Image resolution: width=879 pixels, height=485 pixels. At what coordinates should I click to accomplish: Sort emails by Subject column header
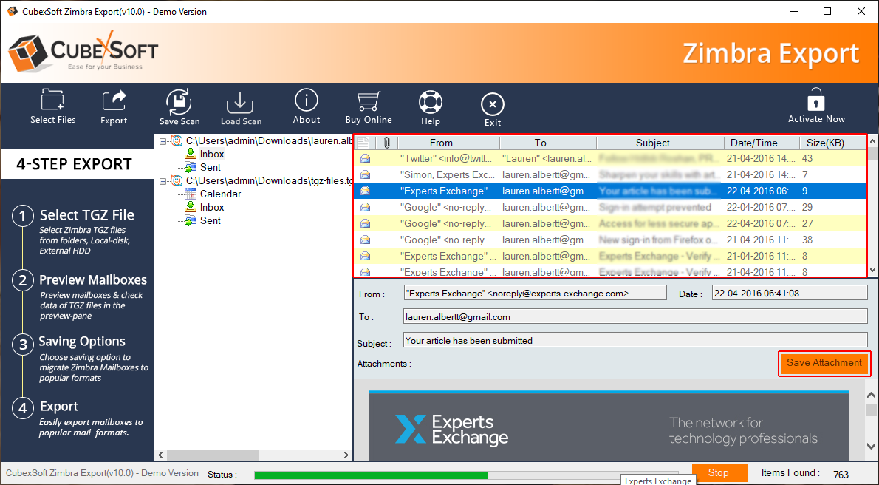pos(652,143)
